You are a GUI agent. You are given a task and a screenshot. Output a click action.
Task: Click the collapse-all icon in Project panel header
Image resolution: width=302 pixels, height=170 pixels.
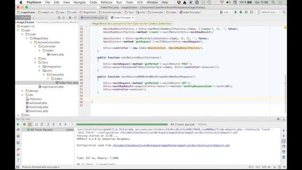tap(64, 17)
